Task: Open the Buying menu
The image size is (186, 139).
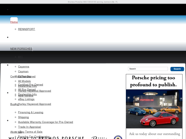Action: point(14,104)
